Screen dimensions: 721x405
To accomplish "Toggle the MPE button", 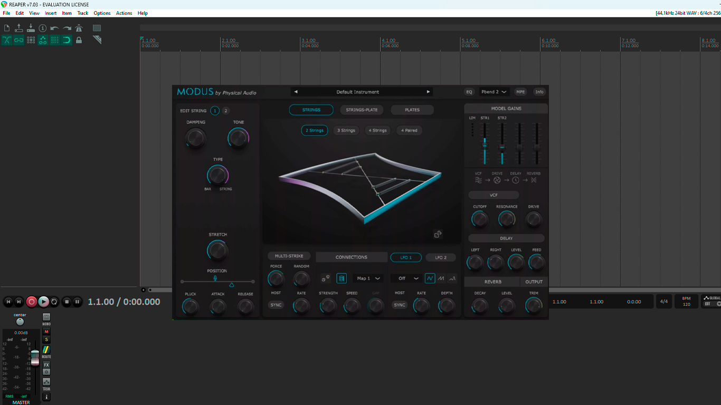I will [x=520, y=92].
